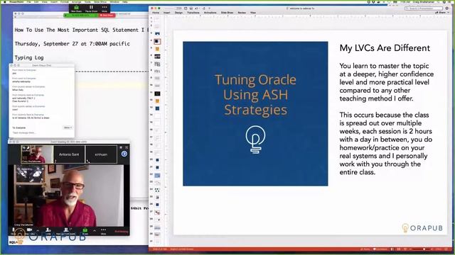Open More dropdown in Zoom chat
Viewport: 455px width, 255px height.
point(68,127)
